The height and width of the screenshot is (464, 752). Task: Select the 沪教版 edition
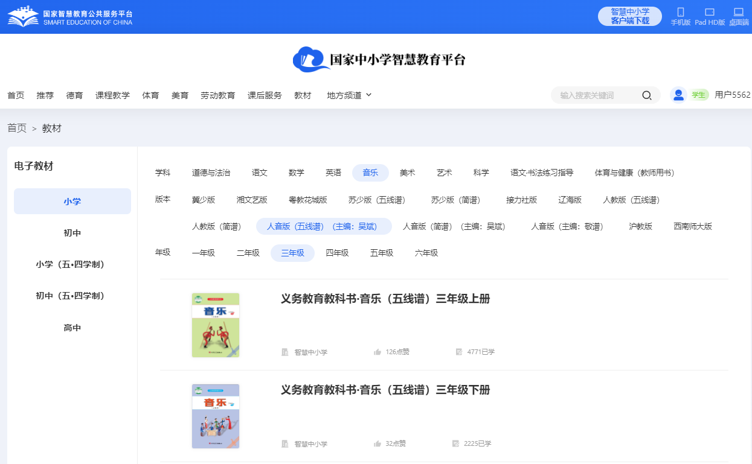[x=640, y=226]
